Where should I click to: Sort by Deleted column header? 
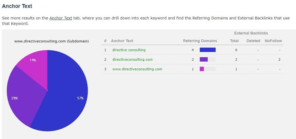pyautogui.click(x=253, y=41)
